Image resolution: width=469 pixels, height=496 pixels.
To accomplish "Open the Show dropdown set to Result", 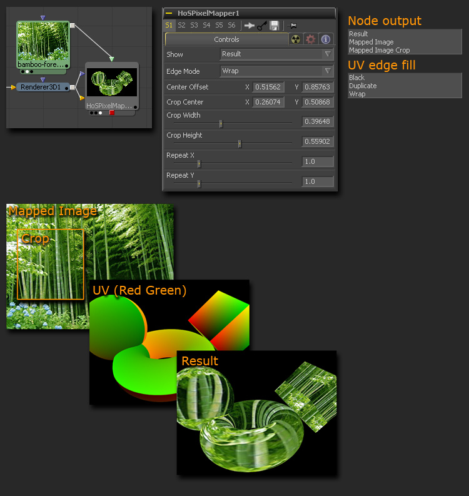I will [277, 54].
